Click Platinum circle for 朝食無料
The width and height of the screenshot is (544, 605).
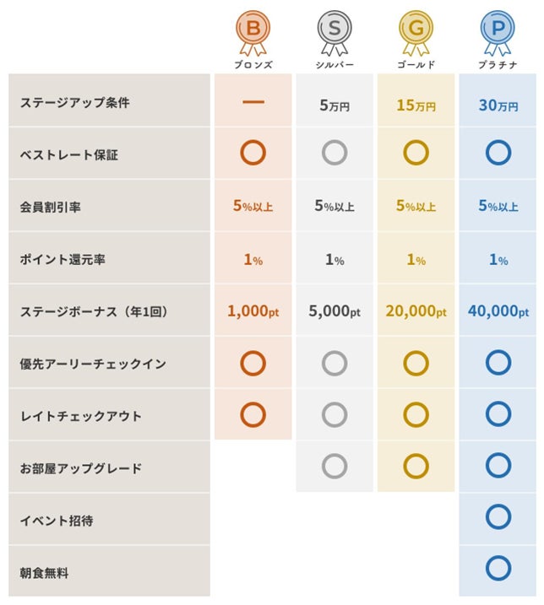point(498,570)
